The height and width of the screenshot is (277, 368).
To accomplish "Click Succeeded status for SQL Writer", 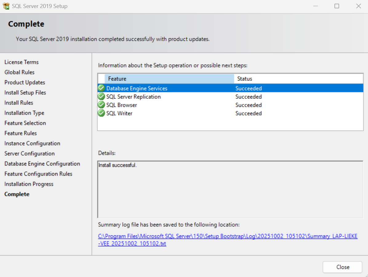I will click(x=248, y=113).
